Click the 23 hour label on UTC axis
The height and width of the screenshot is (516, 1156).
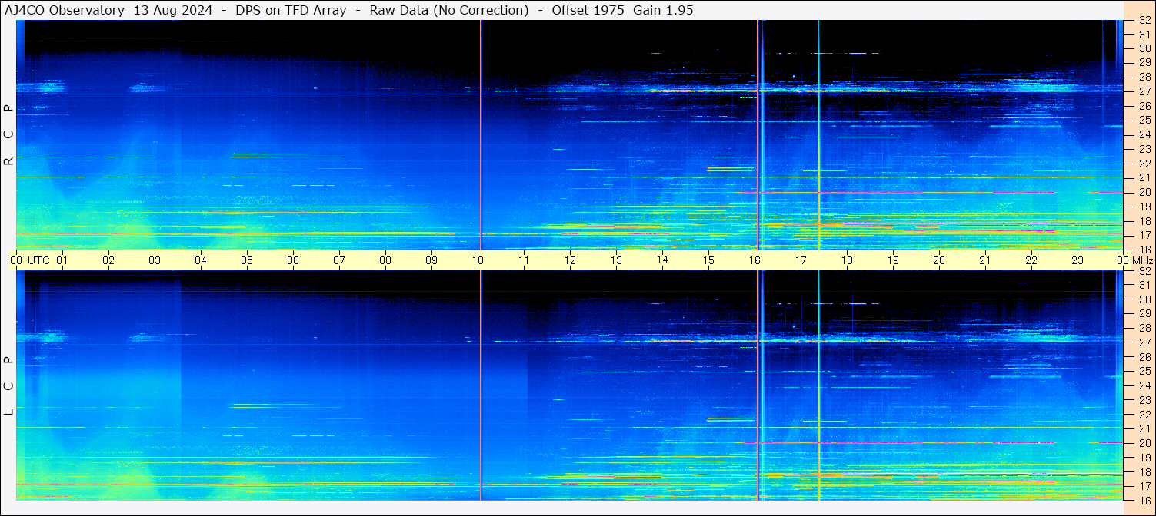click(x=1078, y=260)
